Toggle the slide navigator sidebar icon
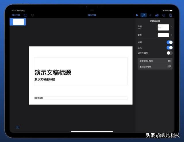Image resolution: width=184 pixels, height=142 pixels. click(26, 15)
